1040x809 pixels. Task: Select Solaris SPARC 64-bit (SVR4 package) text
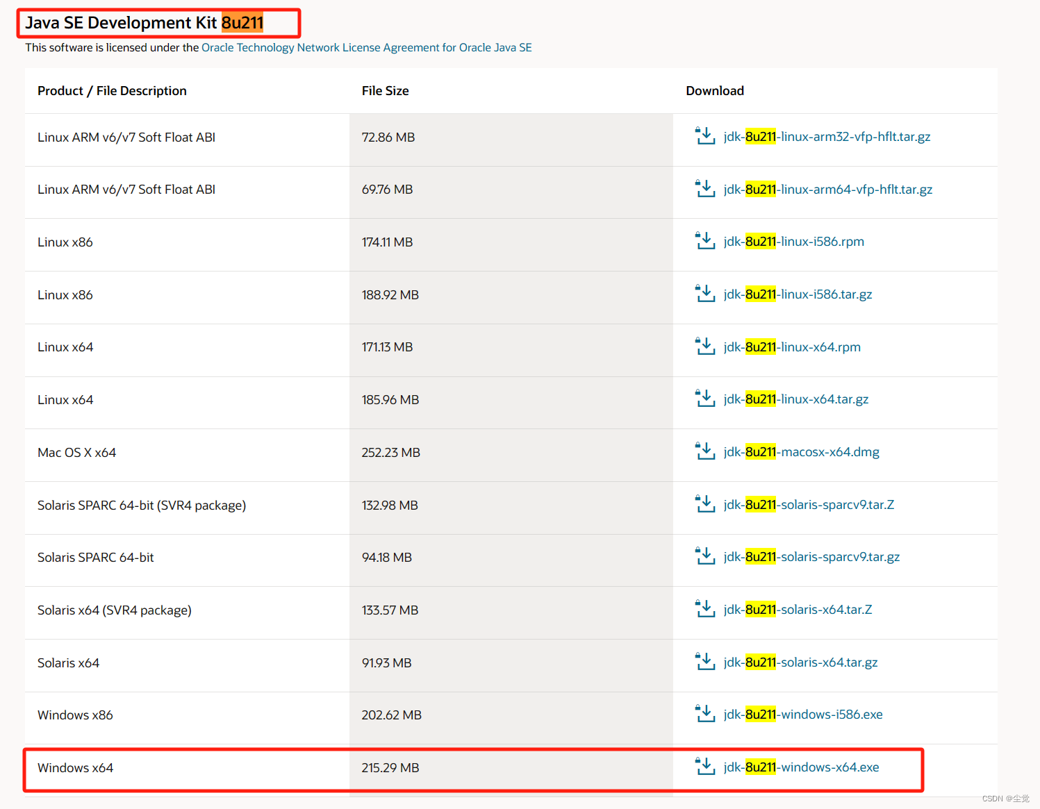(142, 506)
